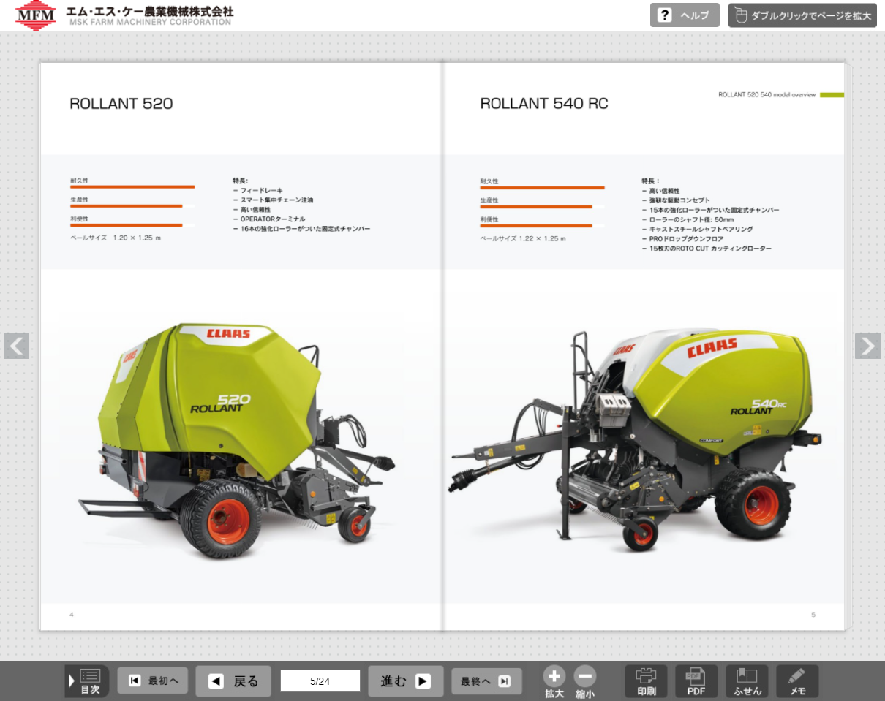Zoom out with the 縮小 minus icon

coord(585,682)
